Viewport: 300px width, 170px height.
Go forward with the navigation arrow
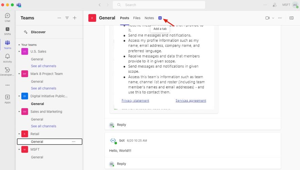pyautogui.click(x=107, y=5)
